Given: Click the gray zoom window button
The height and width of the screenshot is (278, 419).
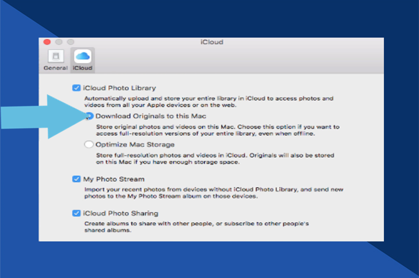Looking at the screenshot, I should tap(70, 42).
